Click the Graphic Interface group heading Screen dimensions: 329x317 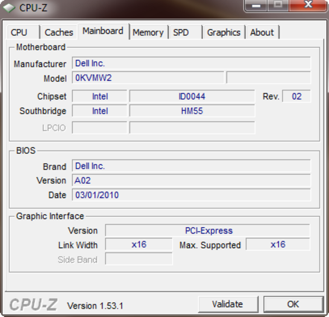pos(50,216)
